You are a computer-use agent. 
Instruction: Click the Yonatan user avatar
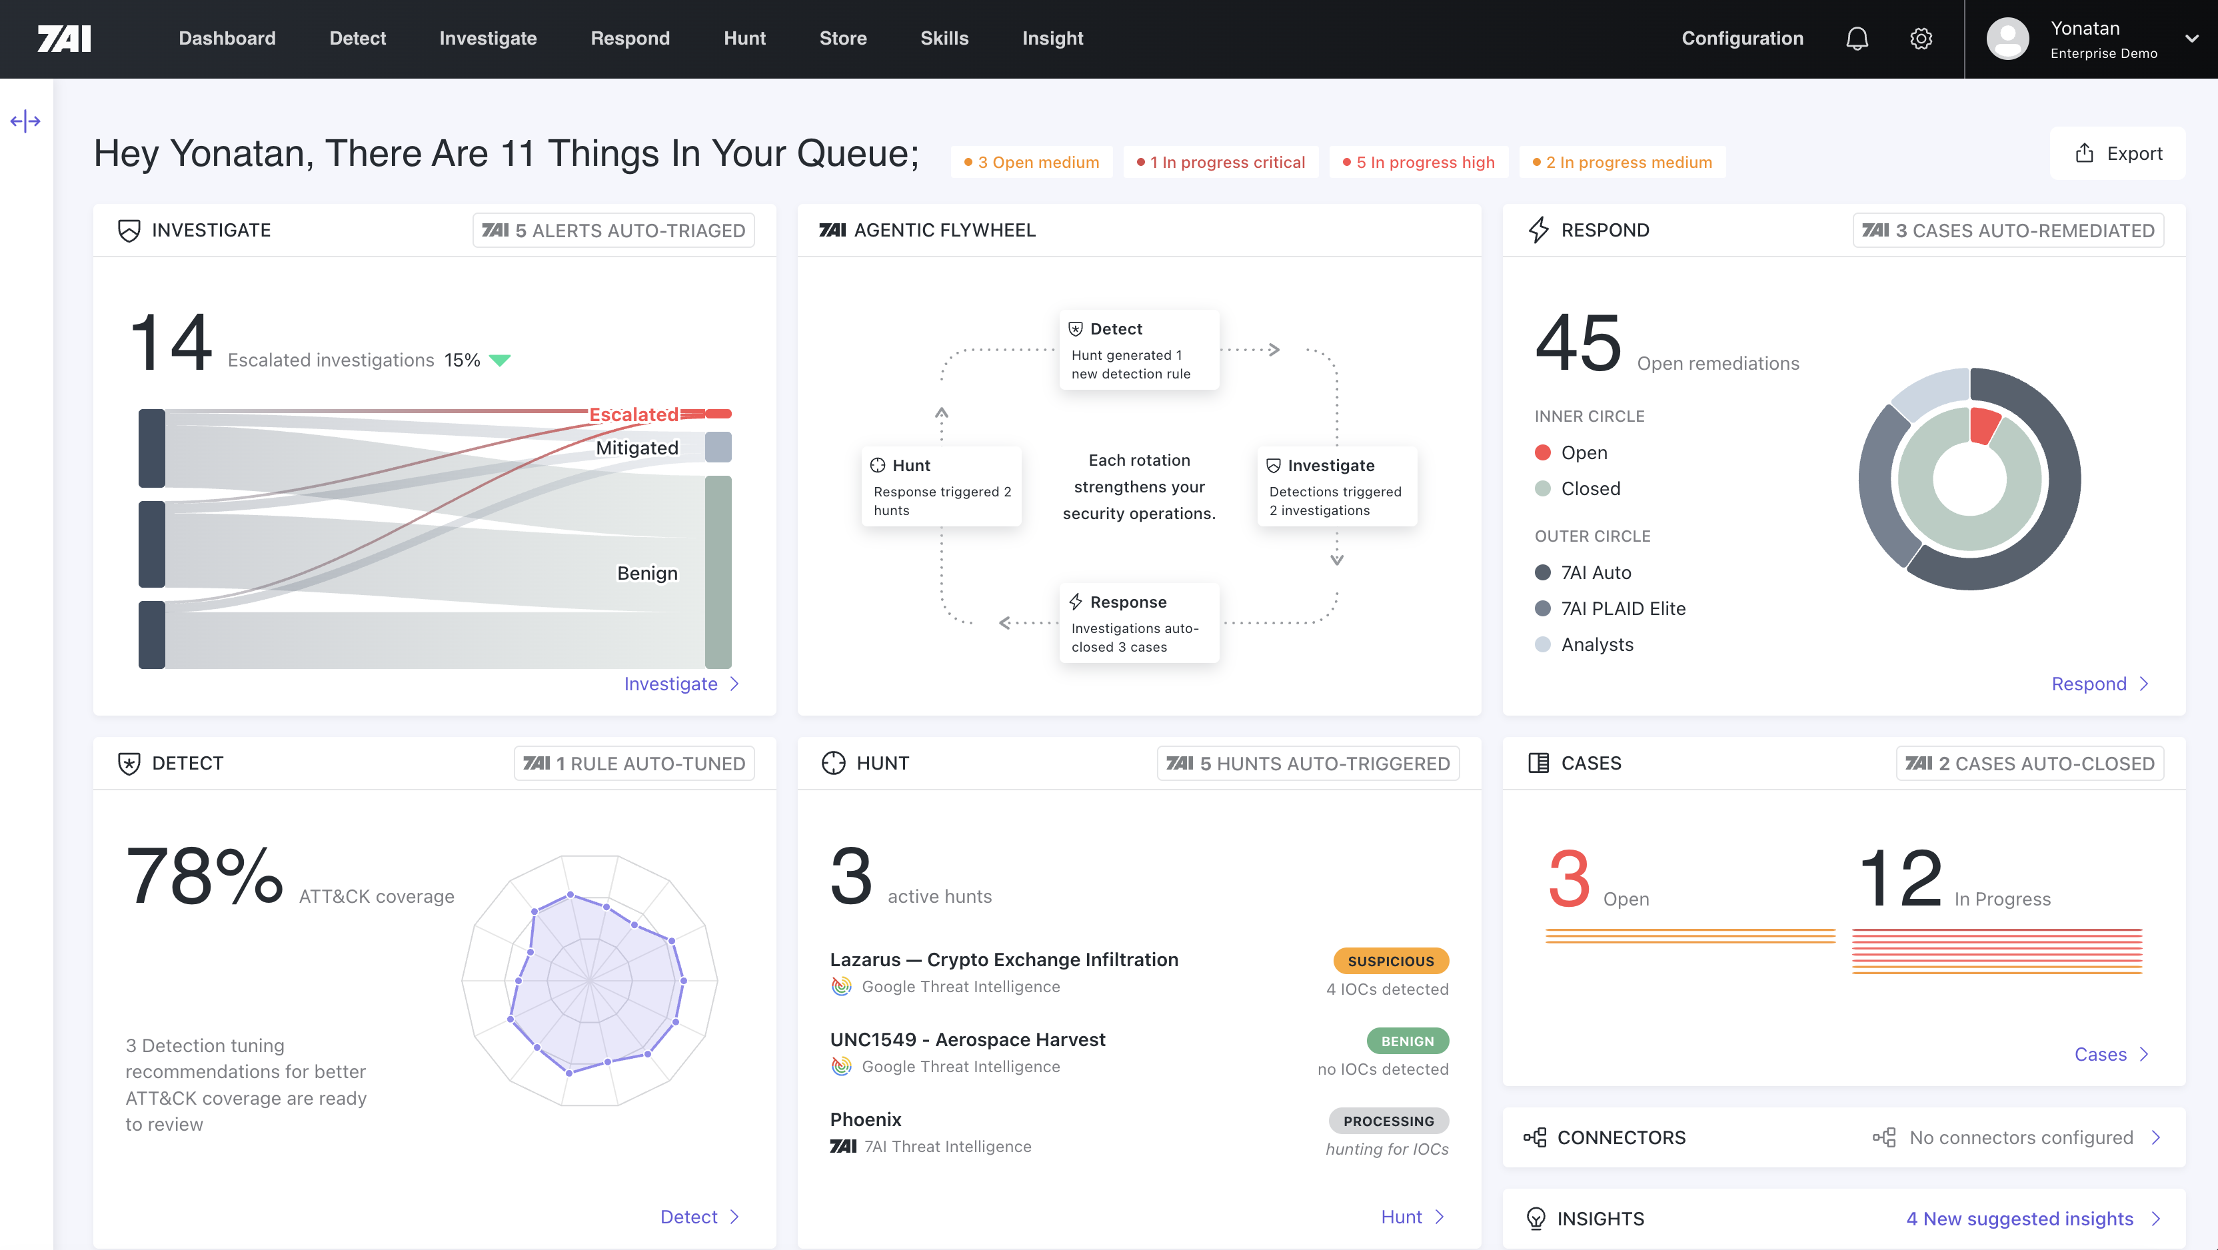(x=2007, y=39)
